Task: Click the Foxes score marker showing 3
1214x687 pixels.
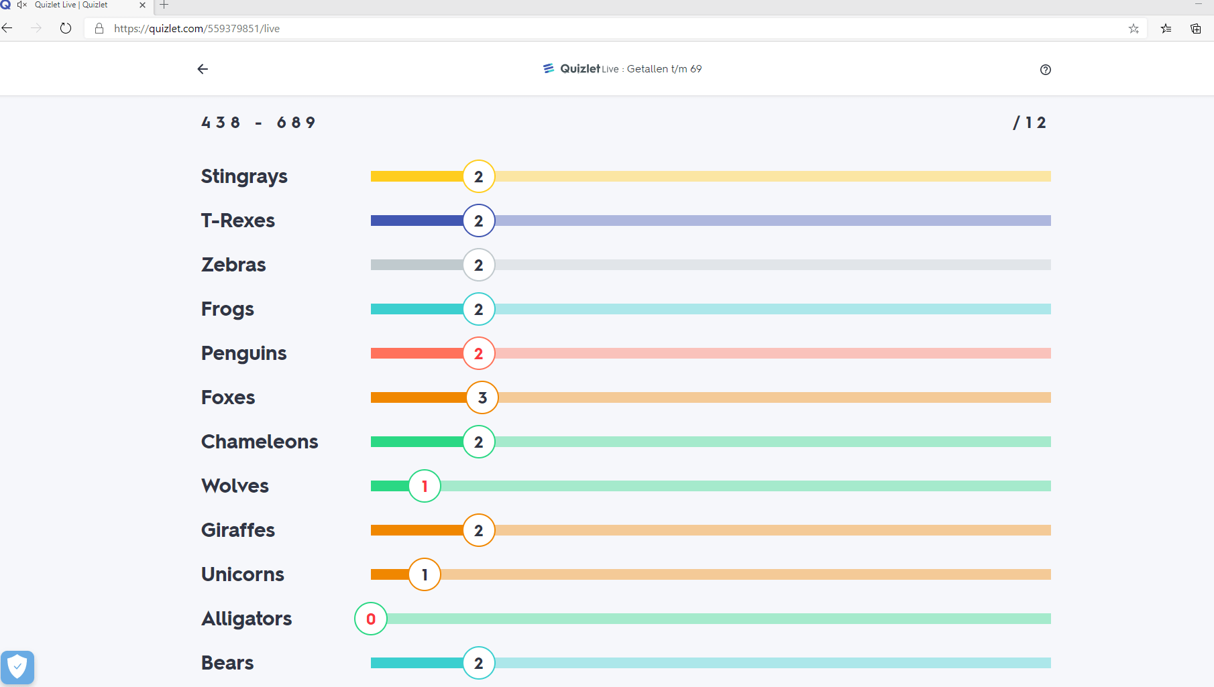Action: (x=482, y=397)
